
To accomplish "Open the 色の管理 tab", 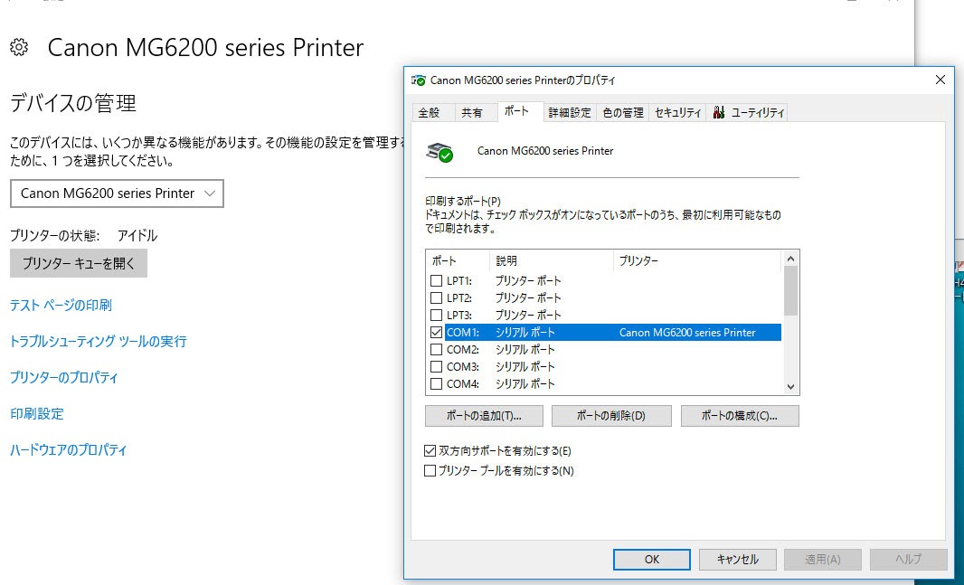I will coord(623,112).
